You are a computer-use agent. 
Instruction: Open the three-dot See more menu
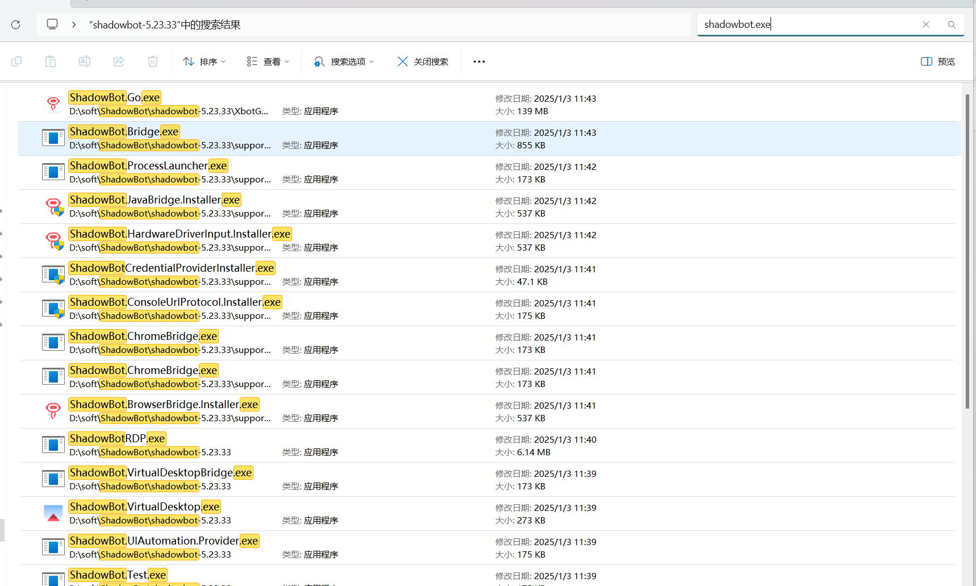(x=479, y=61)
